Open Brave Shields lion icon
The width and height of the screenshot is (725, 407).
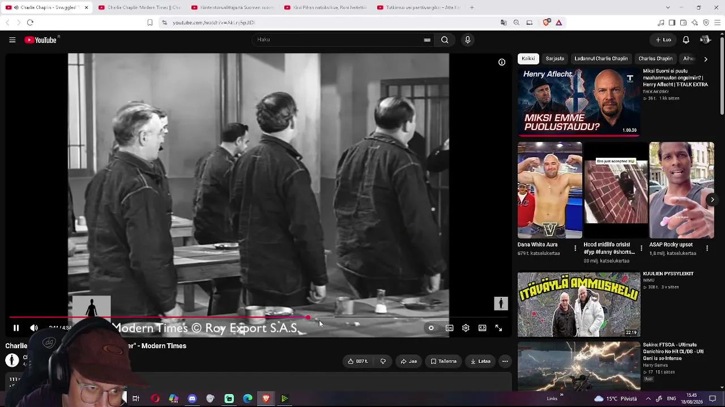546,23
